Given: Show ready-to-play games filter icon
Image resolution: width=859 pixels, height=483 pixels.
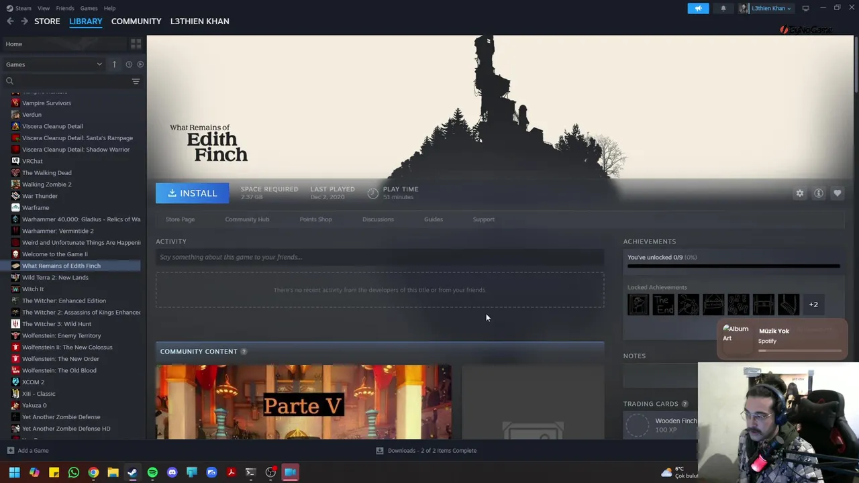Looking at the screenshot, I should click(140, 64).
